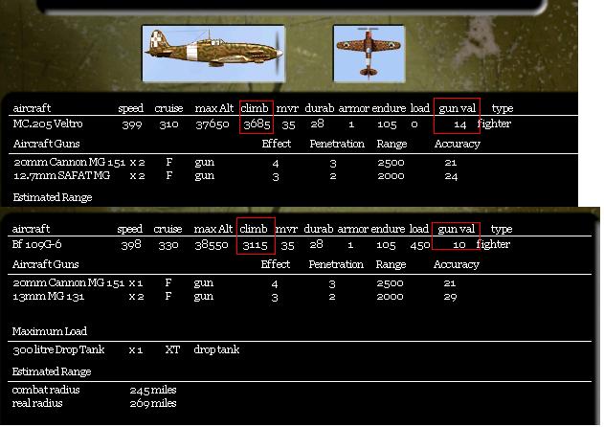
Task: Click 20mm Cannon MG 151 x 1 row
Action: (235, 283)
